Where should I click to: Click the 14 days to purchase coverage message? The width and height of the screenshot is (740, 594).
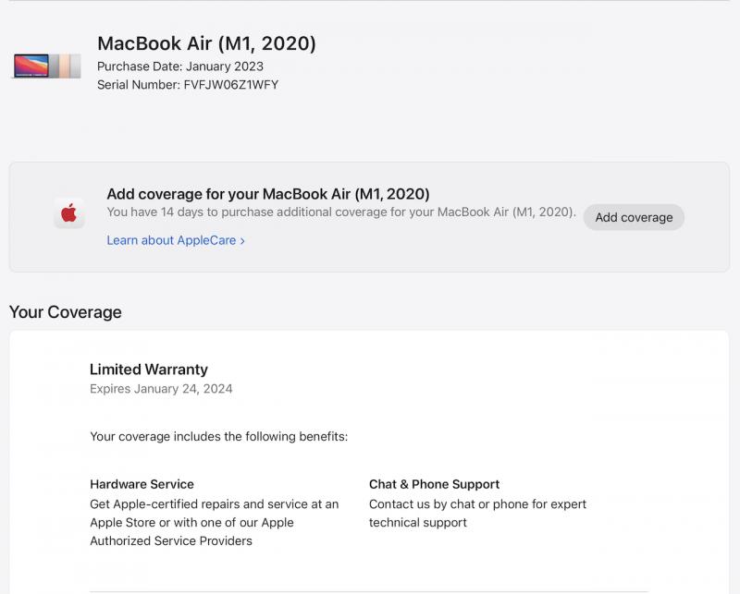coord(341,212)
